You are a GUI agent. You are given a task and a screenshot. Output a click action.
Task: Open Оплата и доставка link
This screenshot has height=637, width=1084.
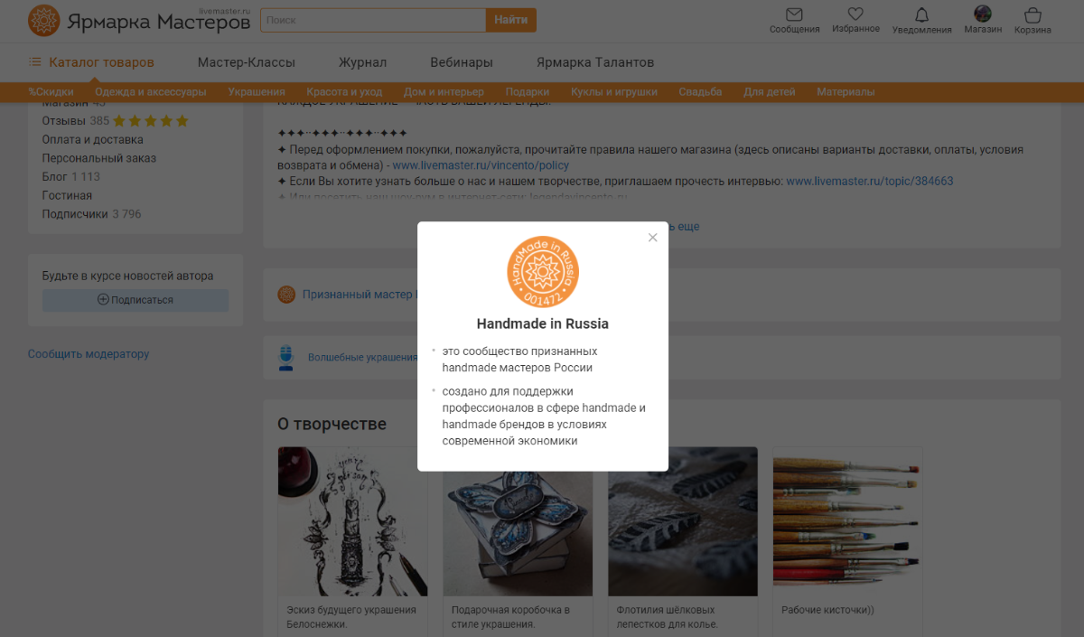[93, 140]
